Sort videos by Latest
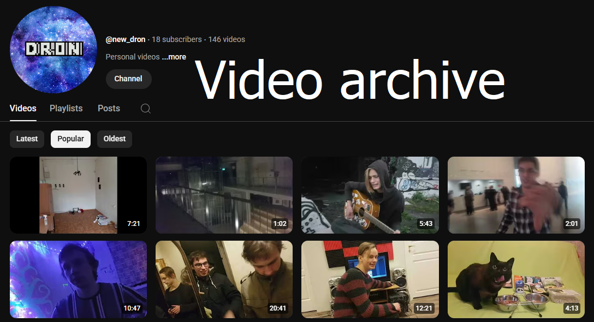594x322 pixels. [x=27, y=139]
